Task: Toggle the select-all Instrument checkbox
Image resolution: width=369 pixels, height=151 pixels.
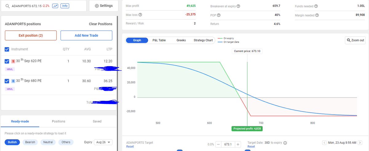Action: [x=7, y=49]
